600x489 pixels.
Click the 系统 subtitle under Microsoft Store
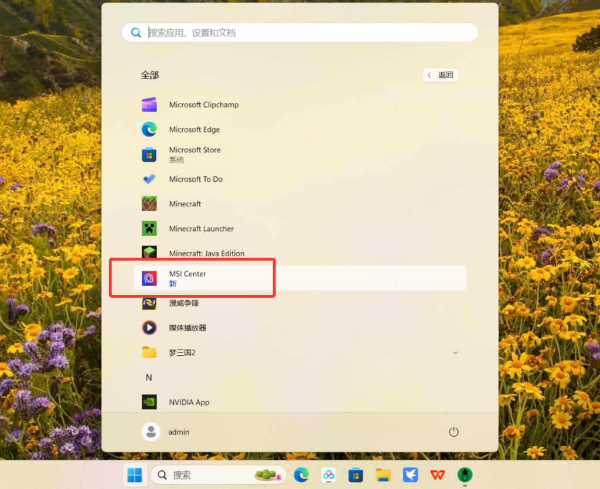[x=176, y=160]
